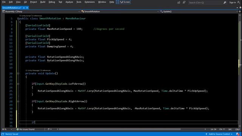Click the KeyCode.LeftArrow text
Viewport: 242px width, 136px height.
70,84
